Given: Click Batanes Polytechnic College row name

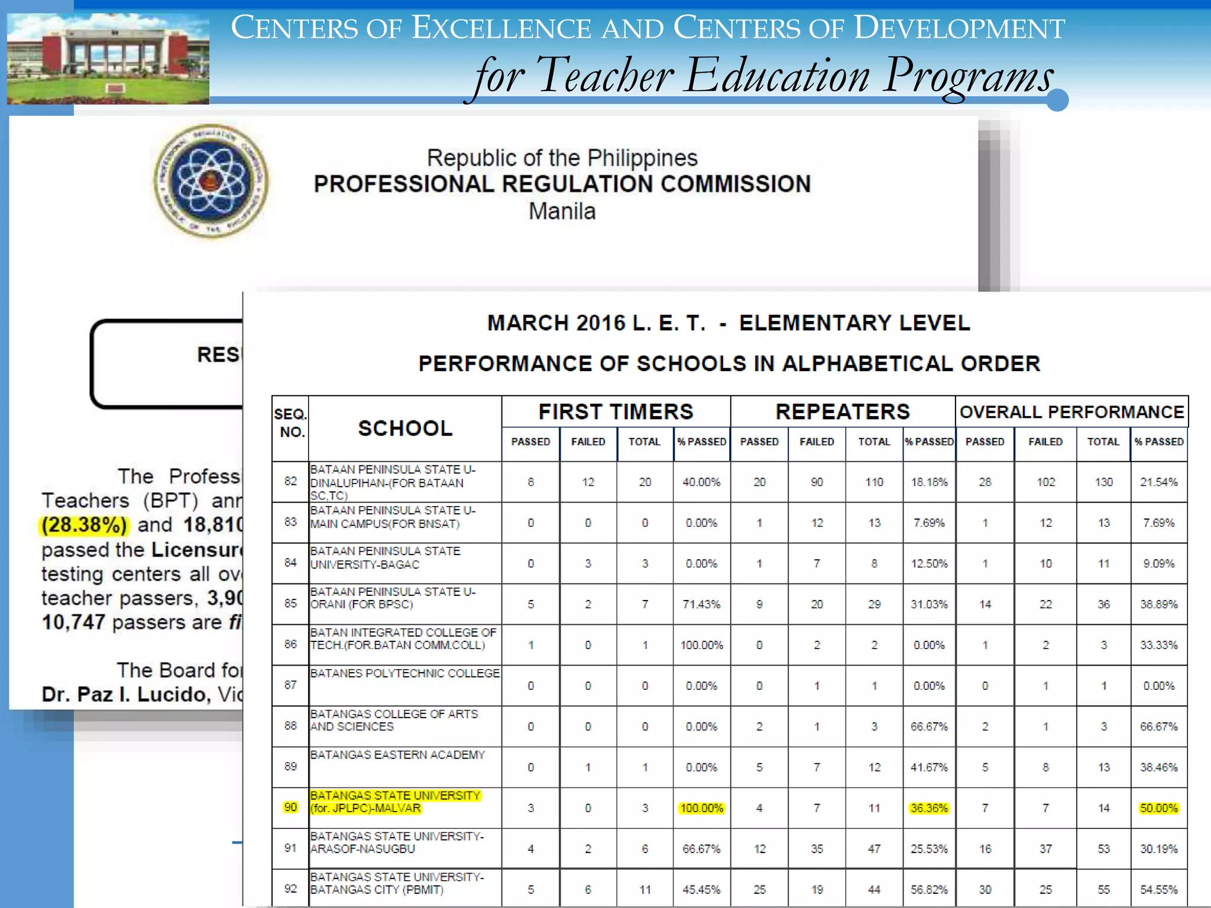Looking at the screenshot, I should pyautogui.click(x=404, y=673).
